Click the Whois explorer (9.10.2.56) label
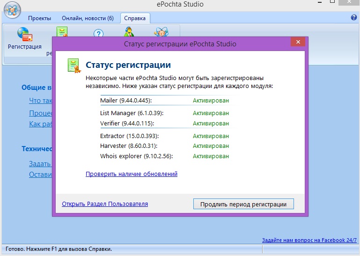 [136, 156]
